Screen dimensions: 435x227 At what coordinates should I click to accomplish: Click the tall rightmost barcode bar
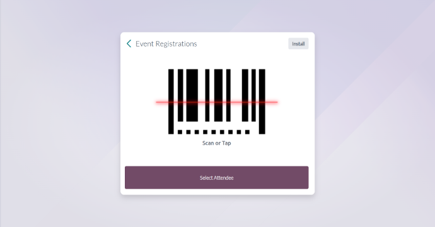[x=262, y=102]
